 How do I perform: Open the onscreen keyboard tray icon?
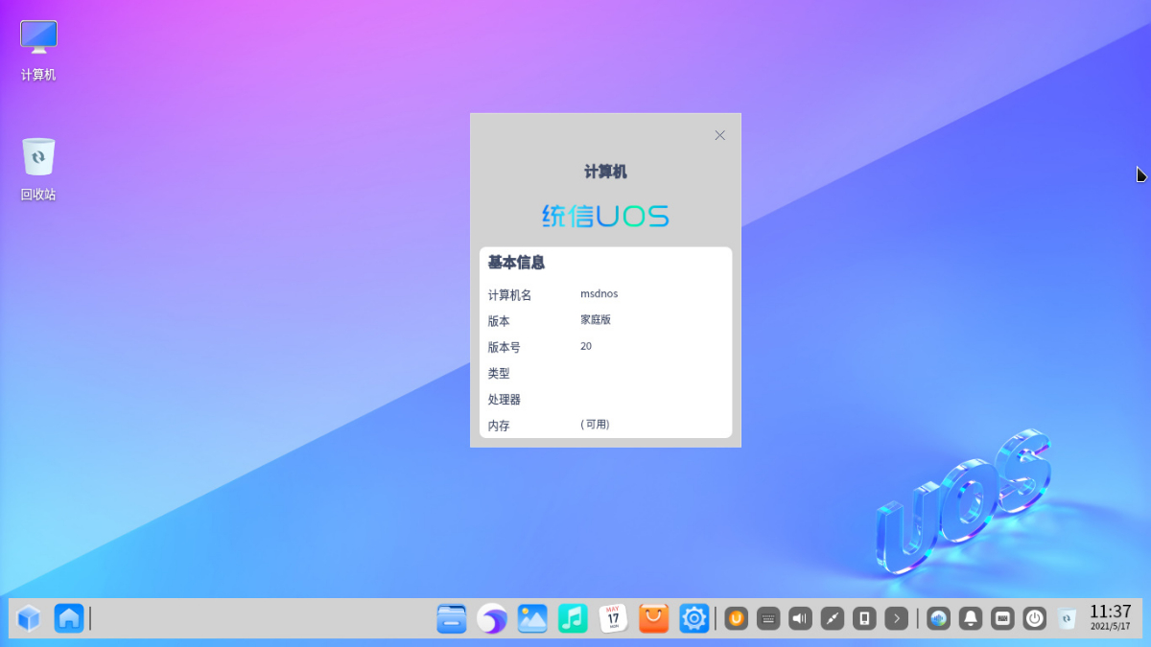pyautogui.click(x=768, y=618)
